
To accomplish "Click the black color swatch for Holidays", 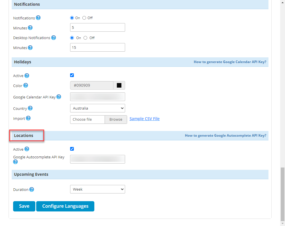I will pos(119,85).
